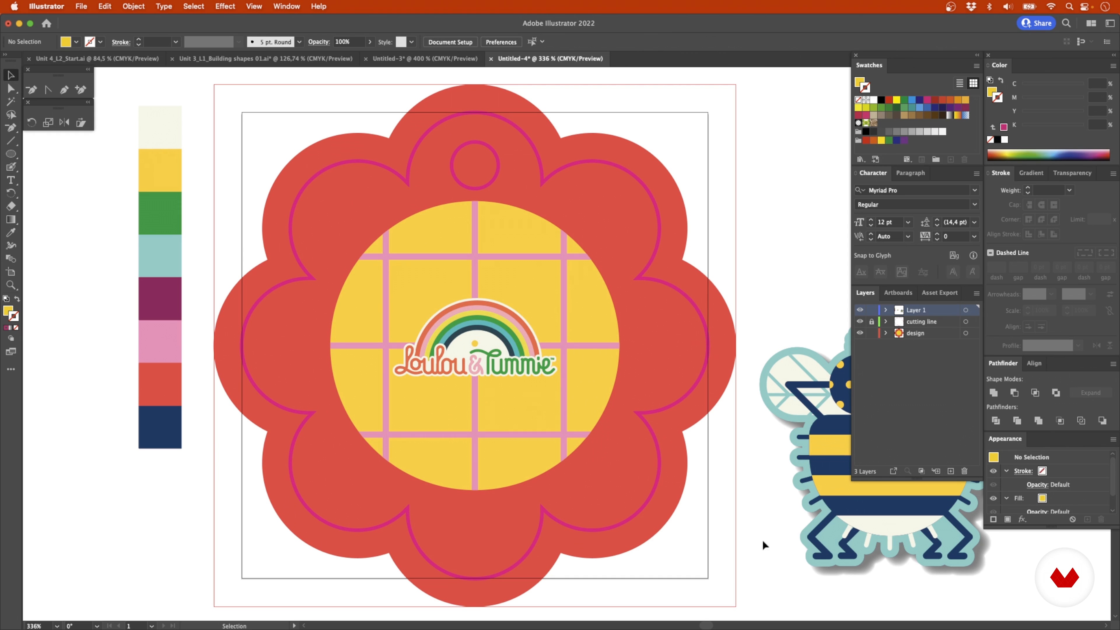Click Minus Front shape mode in Pathfinder

(x=1014, y=393)
